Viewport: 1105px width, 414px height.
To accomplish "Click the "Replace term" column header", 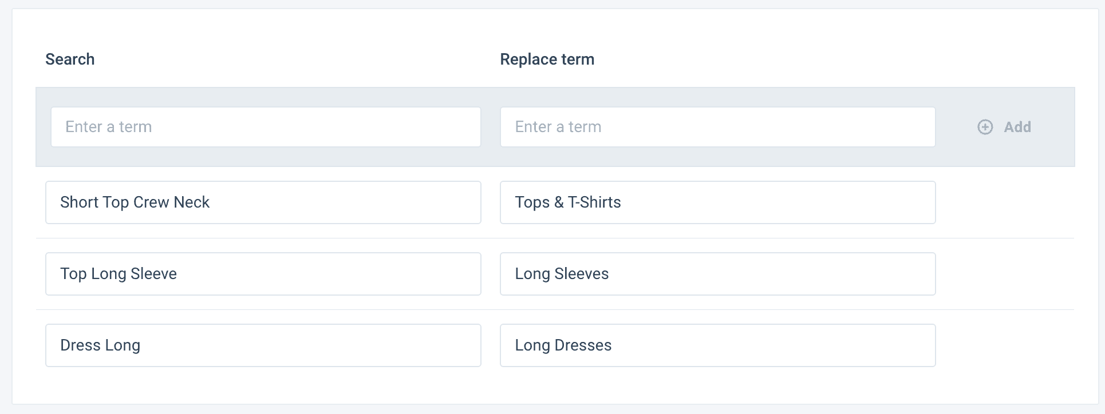I will [547, 59].
